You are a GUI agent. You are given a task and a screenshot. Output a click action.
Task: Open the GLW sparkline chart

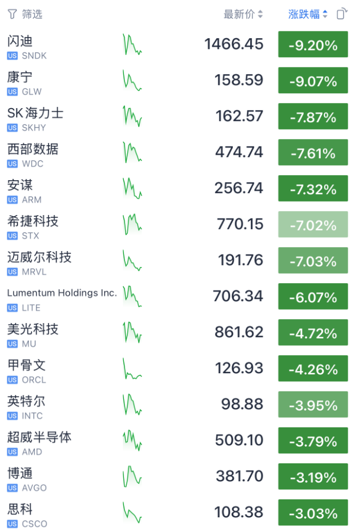coord(132,81)
